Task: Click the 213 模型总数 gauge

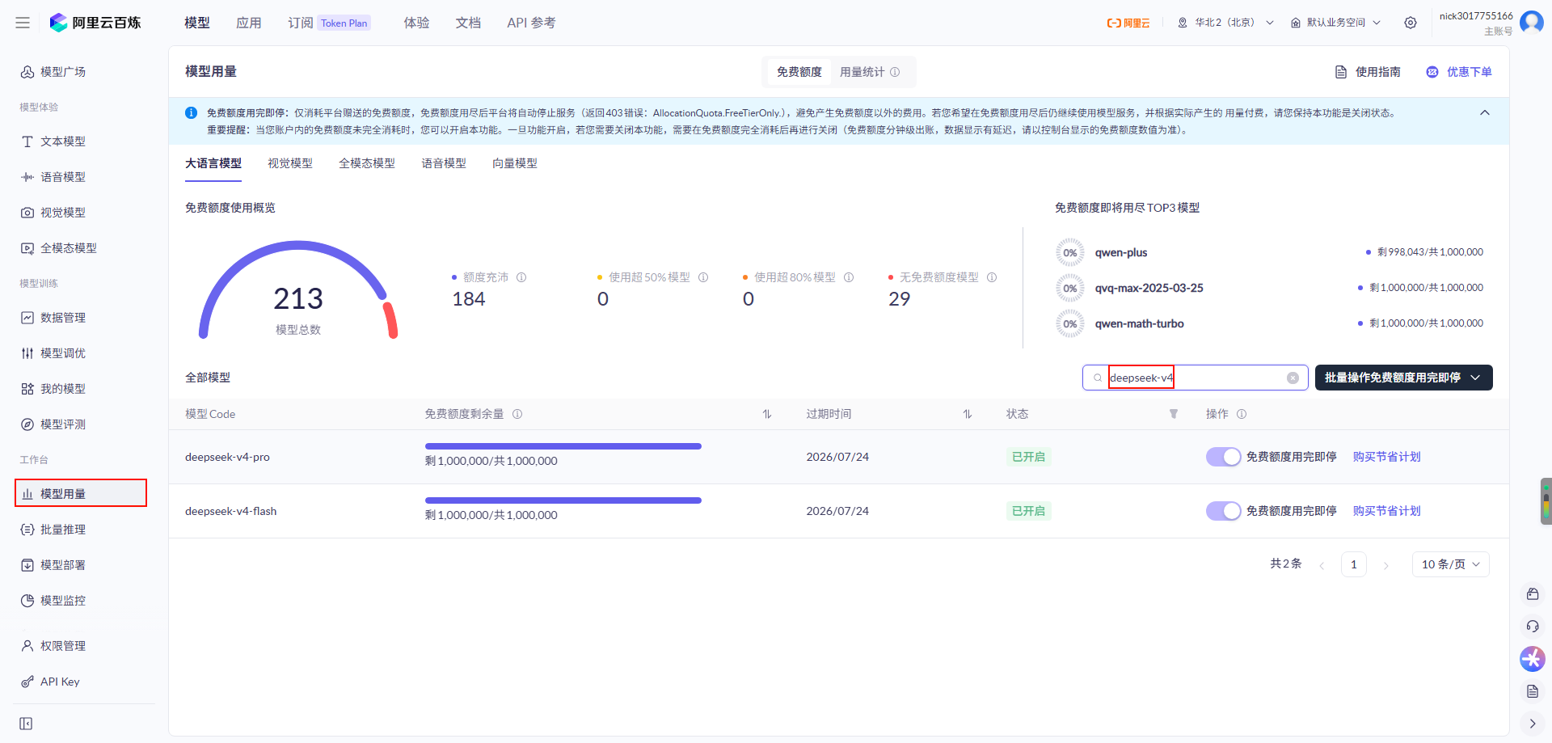Action: point(298,291)
